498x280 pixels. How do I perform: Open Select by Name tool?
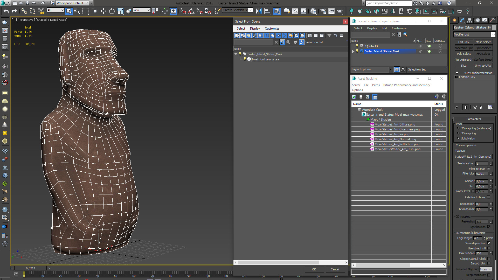pyautogui.click(x=77, y=11)
